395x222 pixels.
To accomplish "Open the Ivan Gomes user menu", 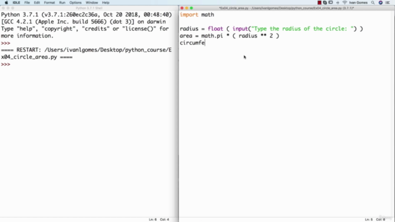I will 358,2.
